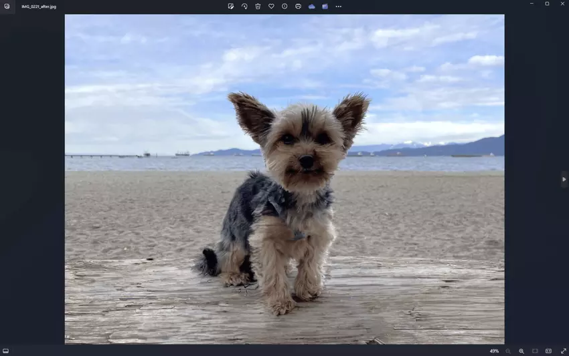Show file info panel
The width and height of the screenshot is (569, 356).
[x=284, y=6]
